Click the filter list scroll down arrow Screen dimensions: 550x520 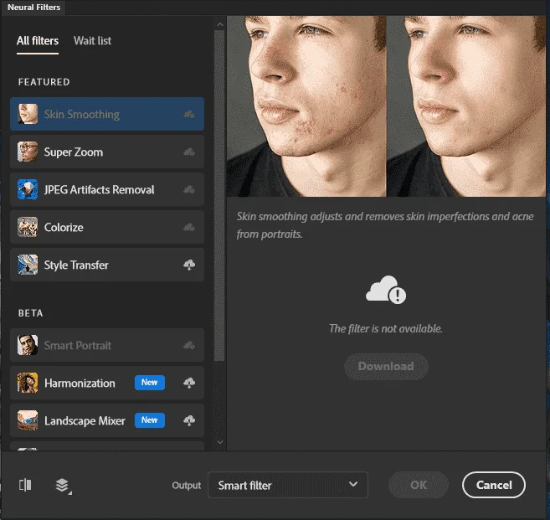[x=220, y=442]
